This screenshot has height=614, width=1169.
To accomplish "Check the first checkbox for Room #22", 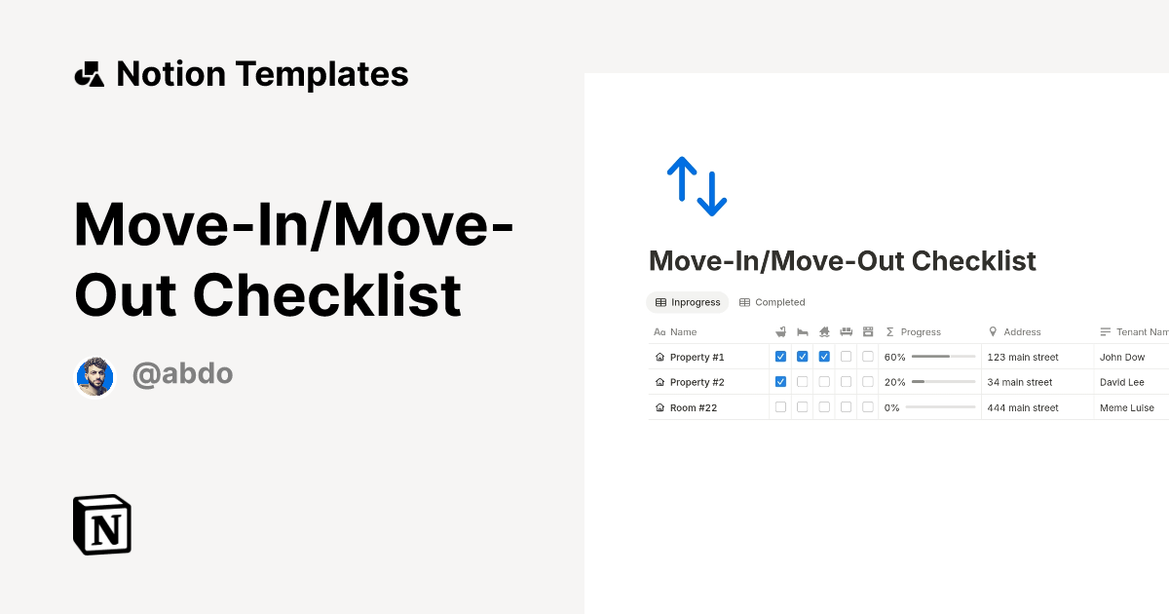I will pos(780,406).
